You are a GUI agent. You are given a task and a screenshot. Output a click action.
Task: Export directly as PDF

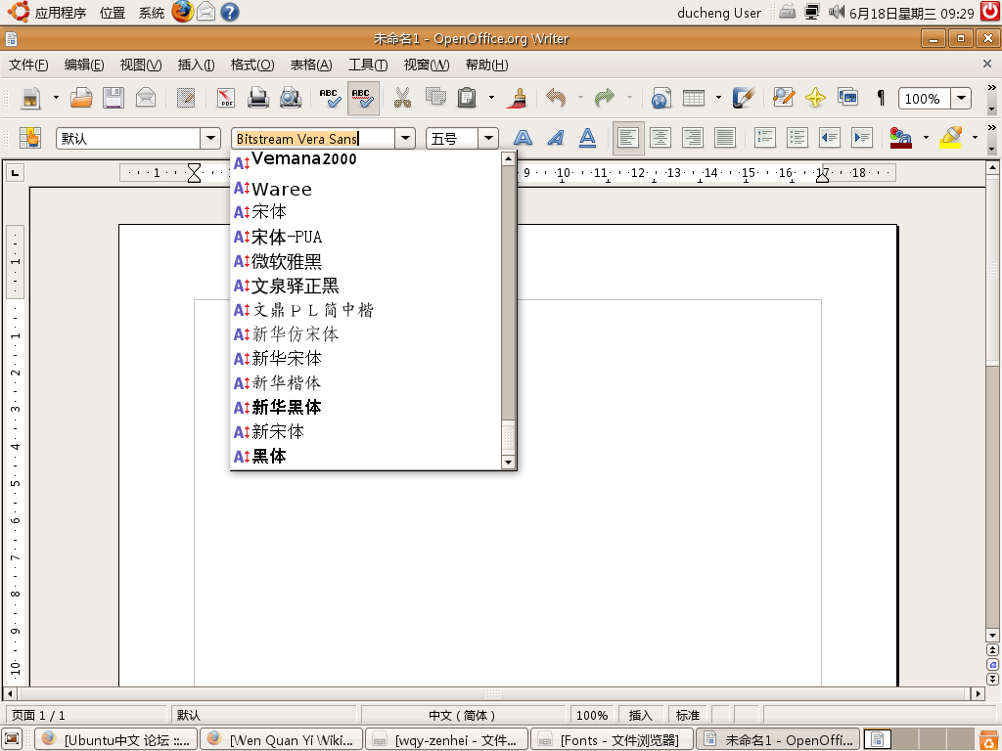click(x=226, y=99)
